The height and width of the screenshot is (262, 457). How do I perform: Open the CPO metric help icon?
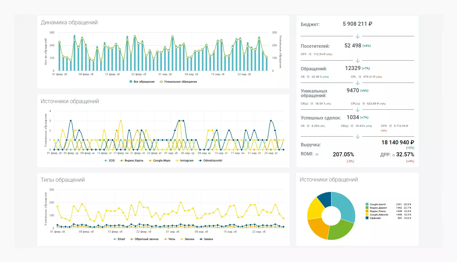pyautogui.click(x=390, y=126)
